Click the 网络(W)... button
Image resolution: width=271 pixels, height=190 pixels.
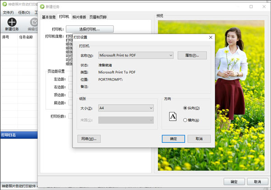[89, 139]
